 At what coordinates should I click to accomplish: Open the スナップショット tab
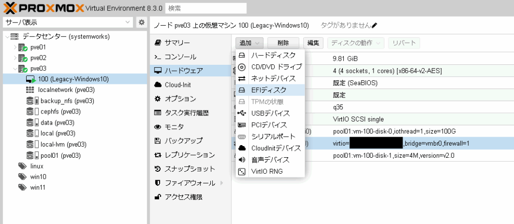190,169
